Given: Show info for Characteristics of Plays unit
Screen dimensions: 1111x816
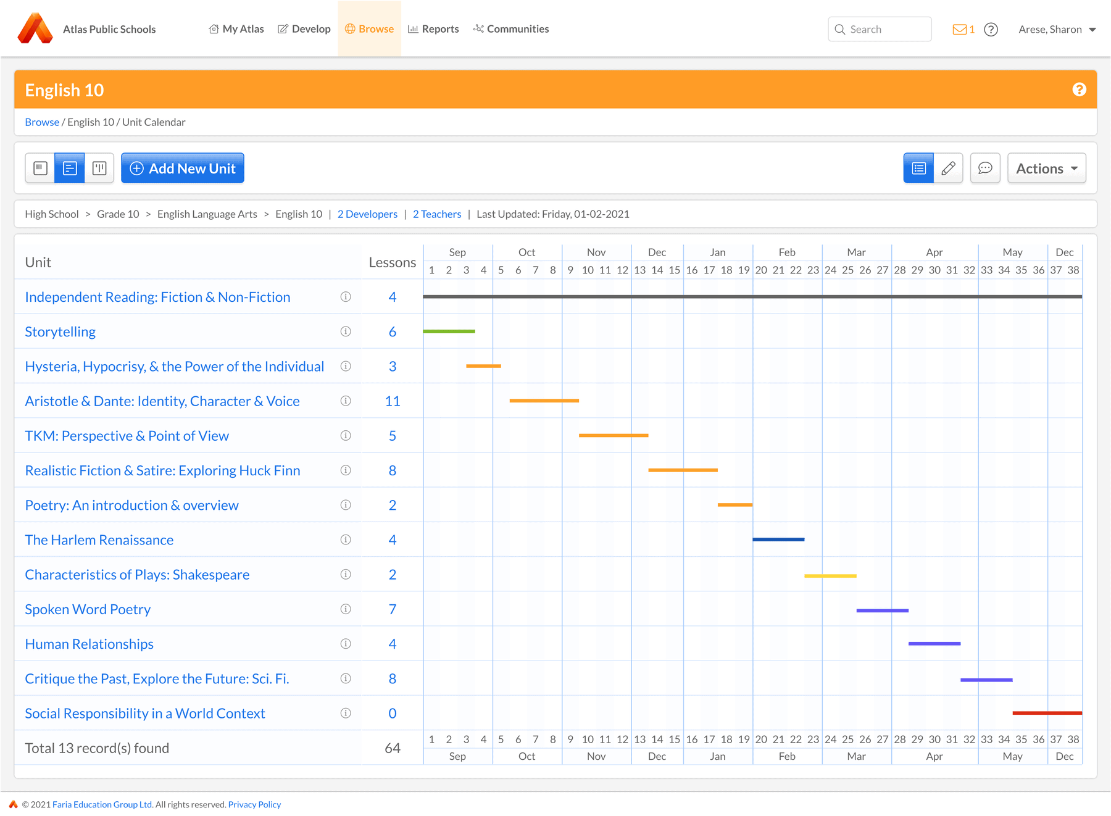Looking at the screenshot, I should click(346, 574).
